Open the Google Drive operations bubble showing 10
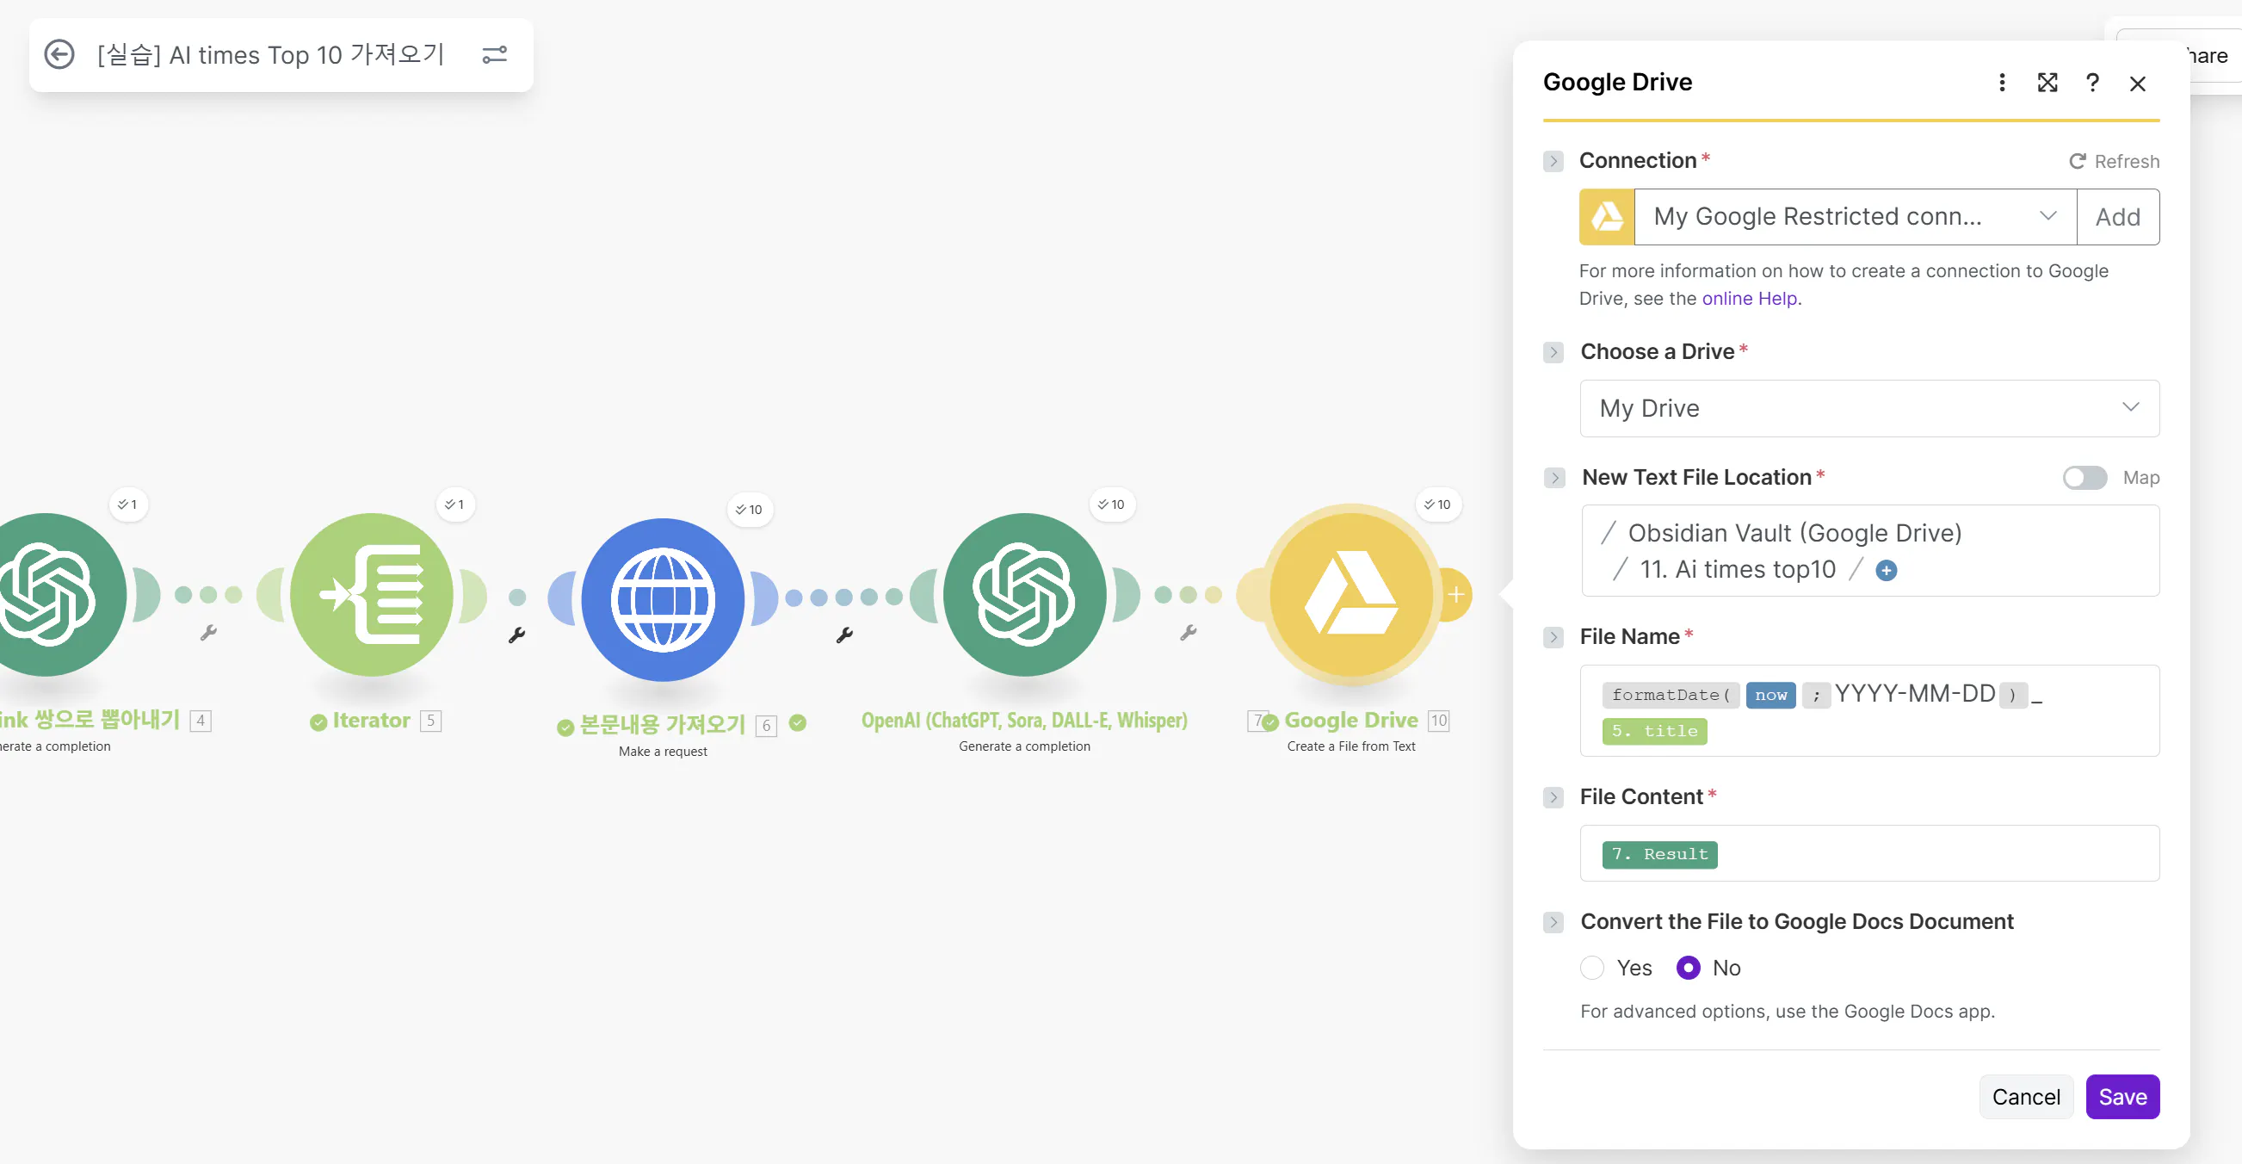 pyautogui.click(x=1439, y=504)
